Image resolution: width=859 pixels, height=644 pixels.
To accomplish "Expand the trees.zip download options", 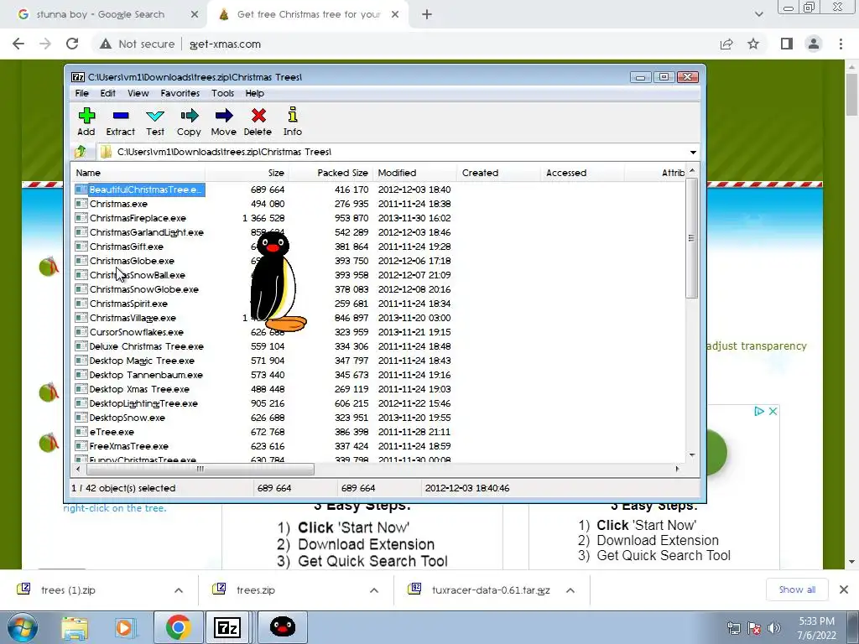I will click(x=374, y=590).
